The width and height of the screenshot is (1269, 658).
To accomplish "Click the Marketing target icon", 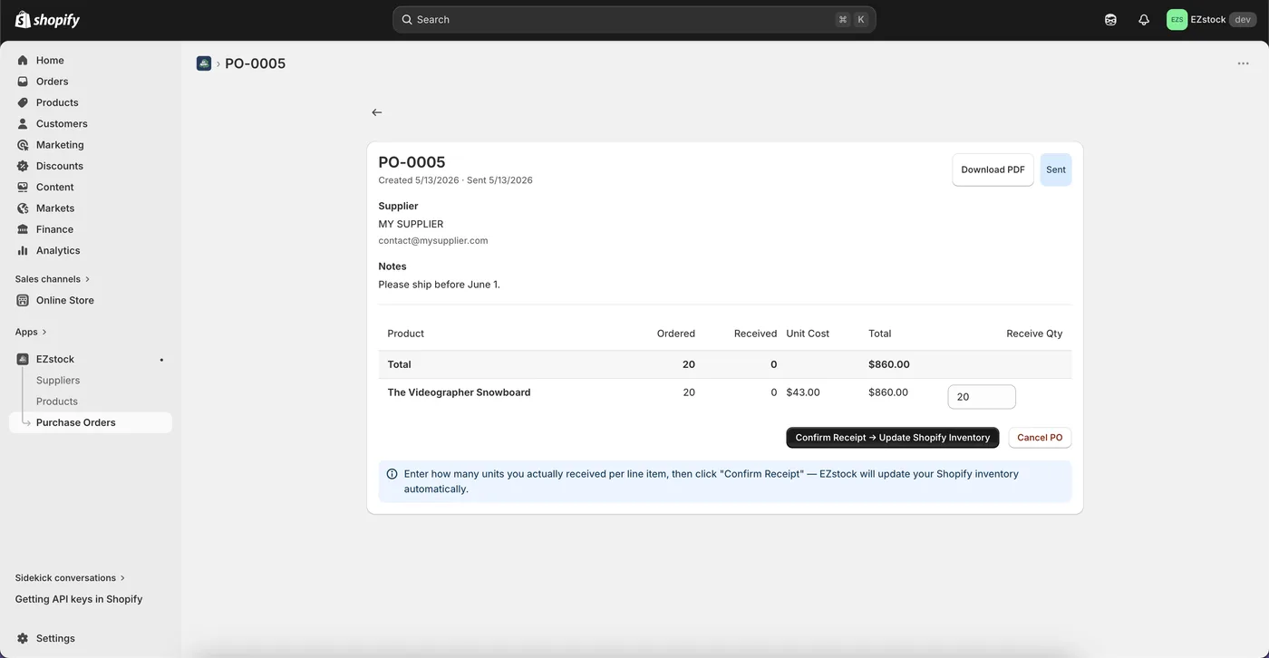I will point(23,145).
